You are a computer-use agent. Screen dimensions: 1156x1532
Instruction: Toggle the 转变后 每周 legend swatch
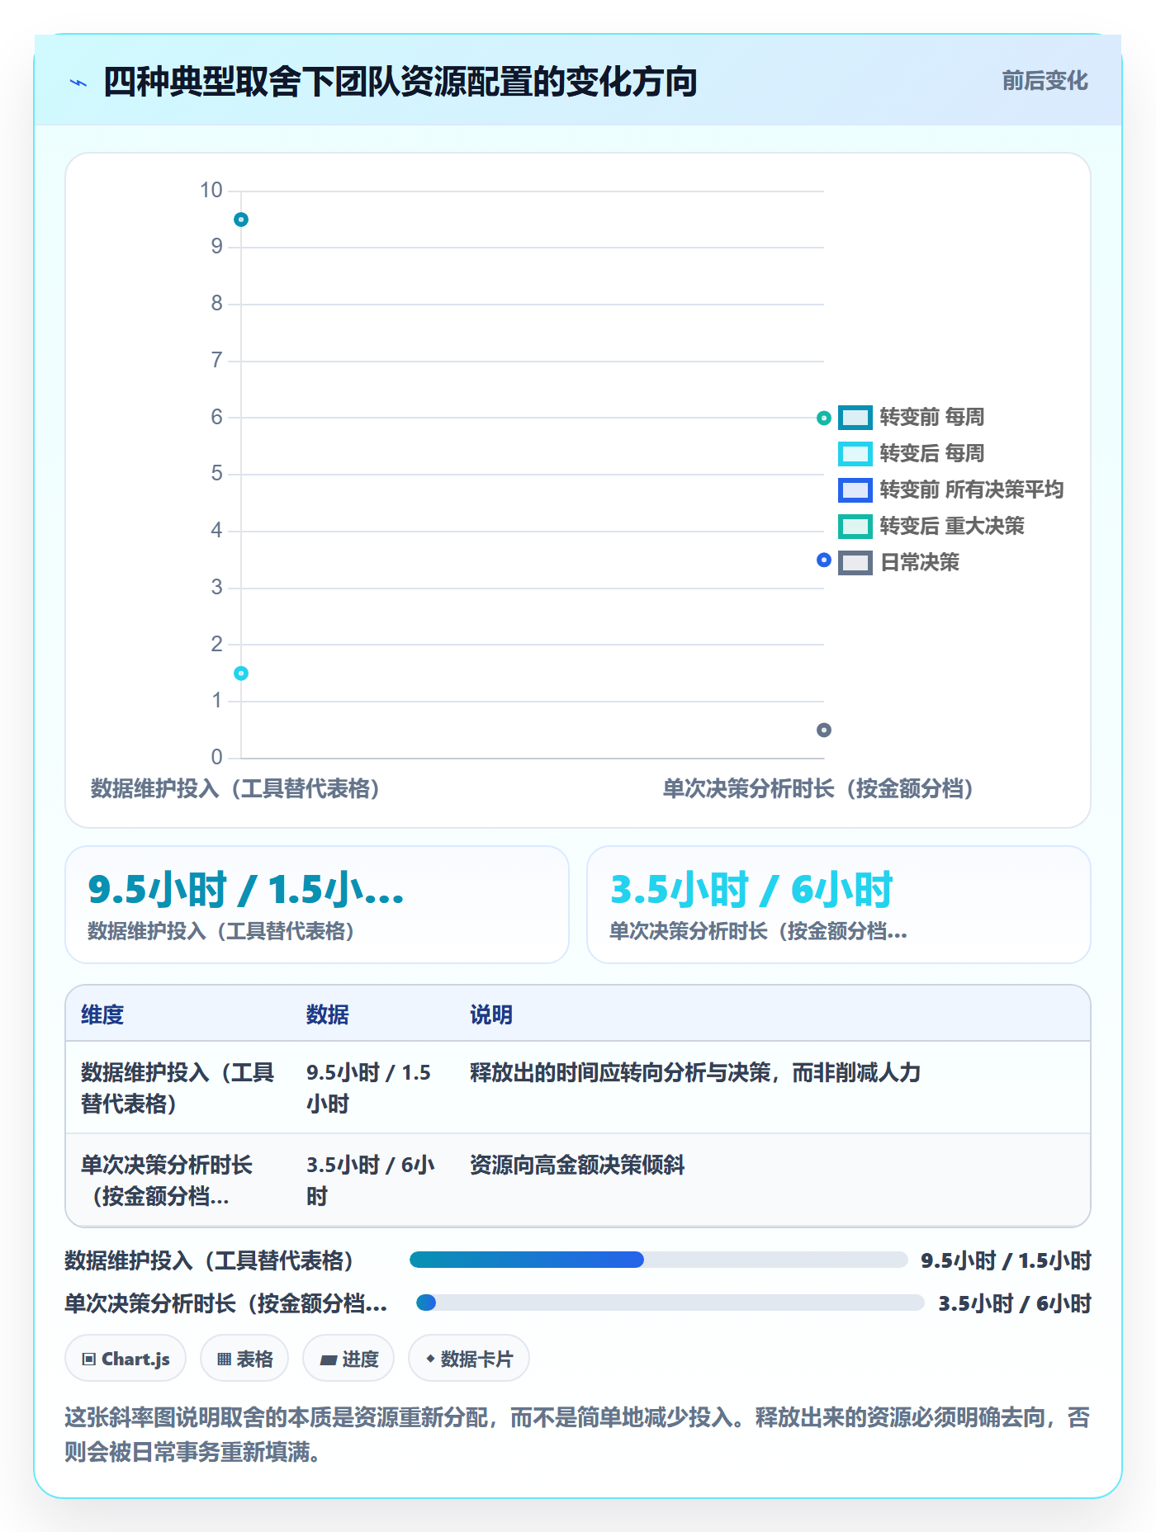pos(855,454)
